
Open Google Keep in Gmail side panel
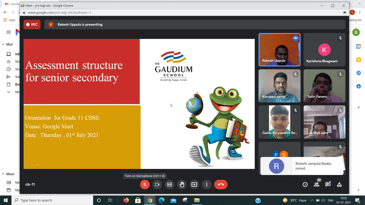[358, 60]
